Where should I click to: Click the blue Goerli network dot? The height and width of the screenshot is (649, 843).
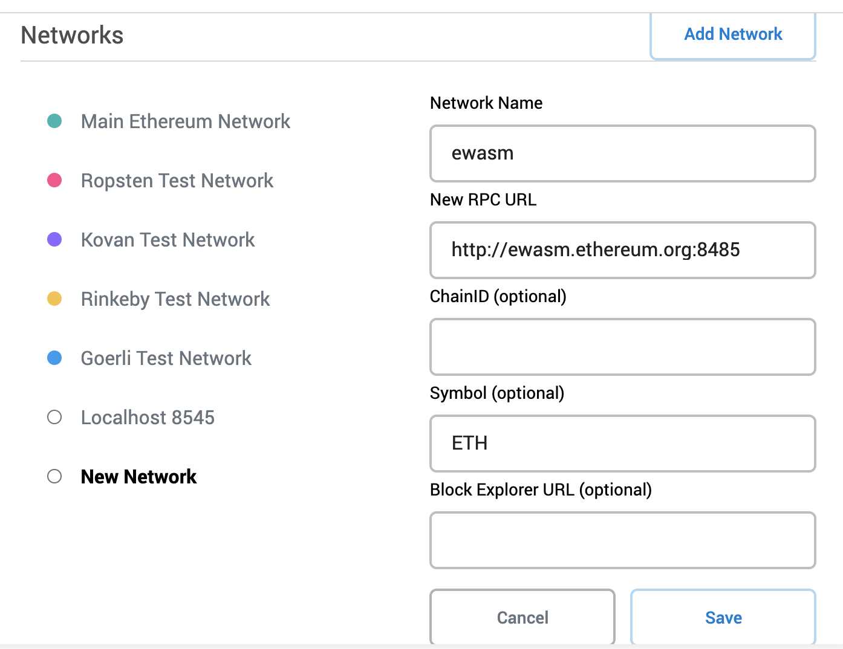click(x=54, y=358)
